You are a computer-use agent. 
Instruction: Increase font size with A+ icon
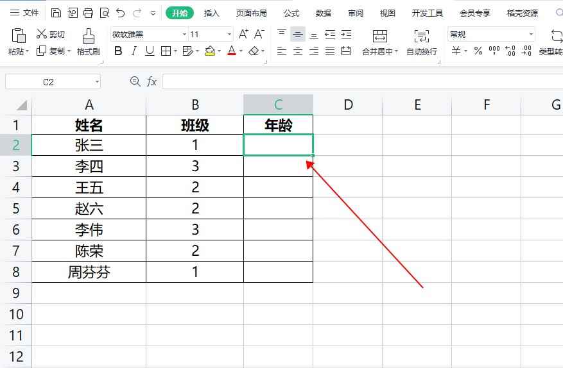tap(243, 34)
